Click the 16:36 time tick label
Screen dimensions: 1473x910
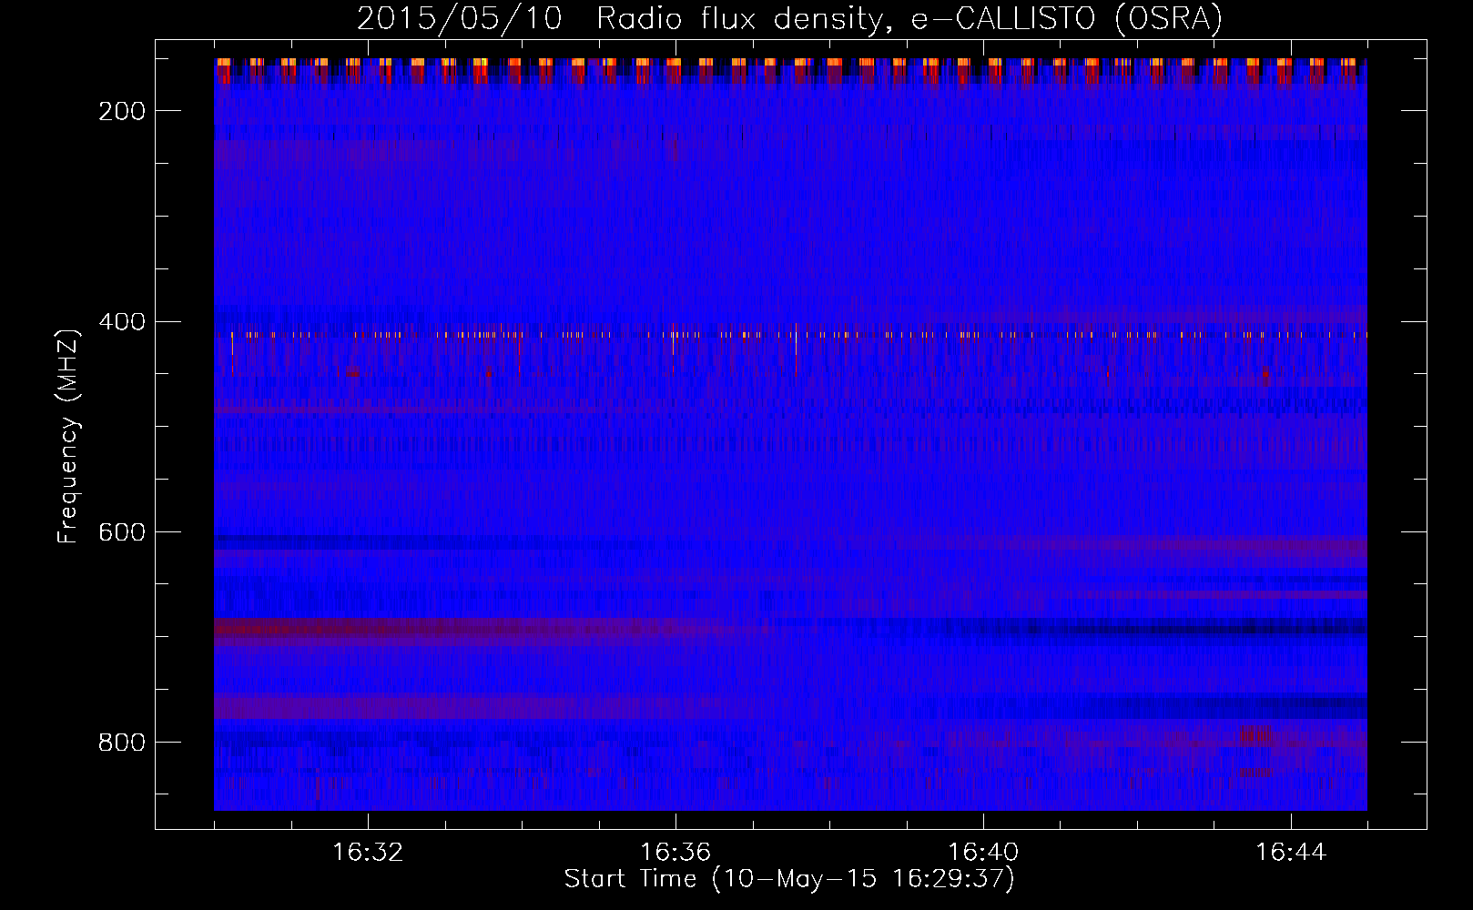pyautogui.click(x=676, y=853)
